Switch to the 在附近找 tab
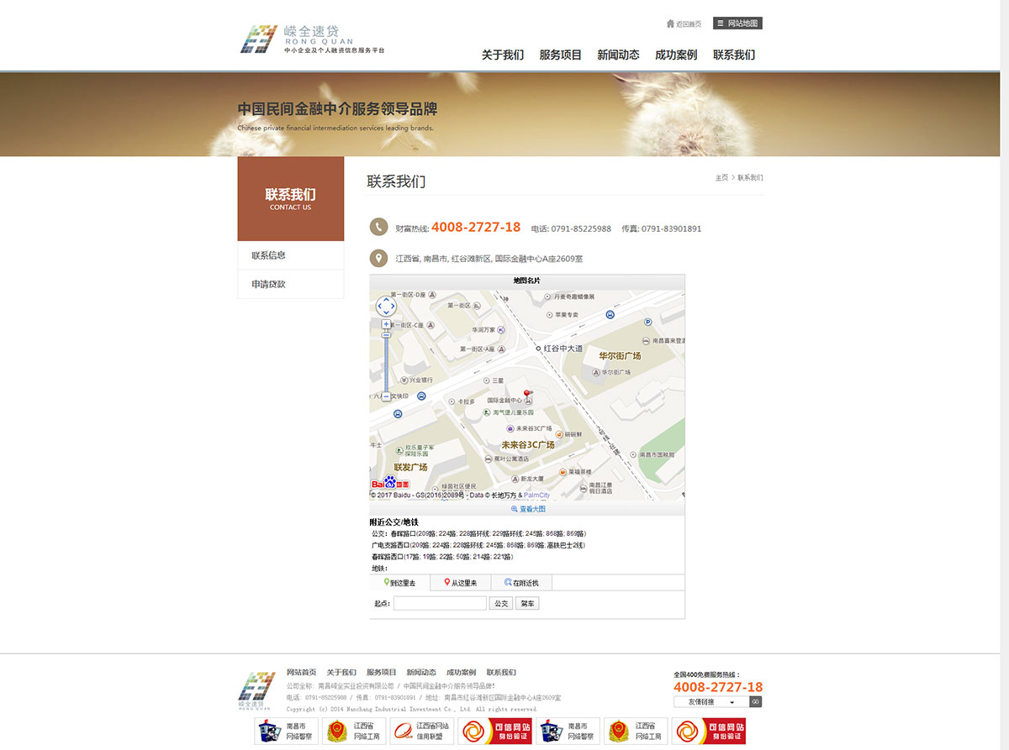Image resolution: width=1009 pixels, height=750 pixels. click(521, 583)
